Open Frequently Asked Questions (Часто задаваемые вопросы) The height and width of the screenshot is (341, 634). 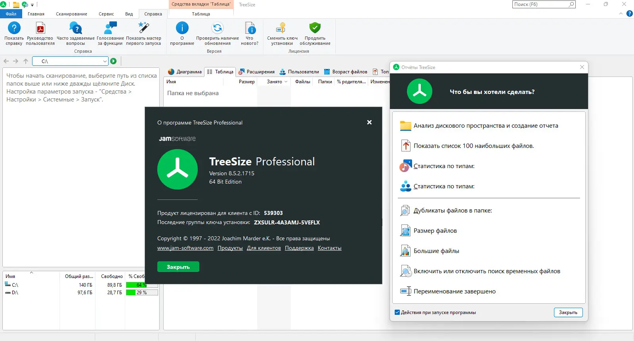(76, 34)
